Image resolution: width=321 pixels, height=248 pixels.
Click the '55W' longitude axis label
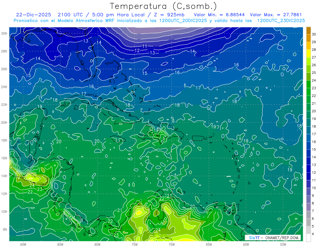283,245
